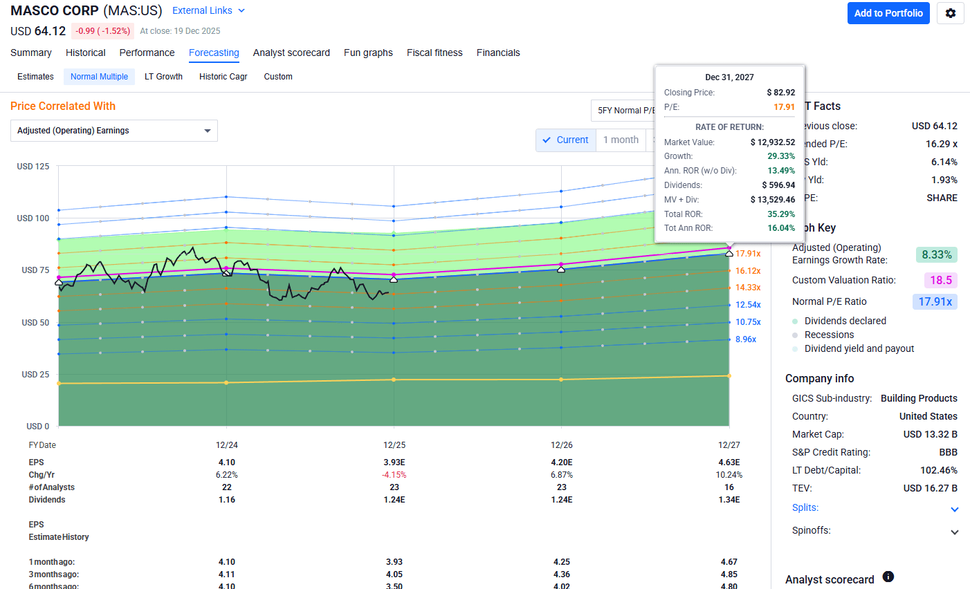
Task: Click the Recessions legend dot
Action: (795, 335)
